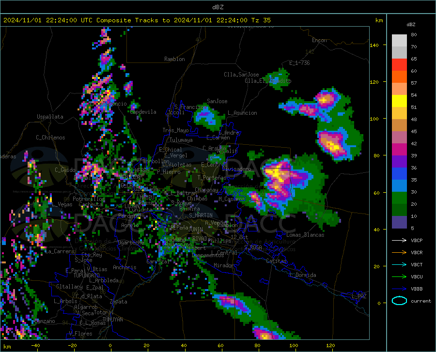Click the yellow 51 dBZ color swatch
436x352 pixels.
[x=399, y=101]
